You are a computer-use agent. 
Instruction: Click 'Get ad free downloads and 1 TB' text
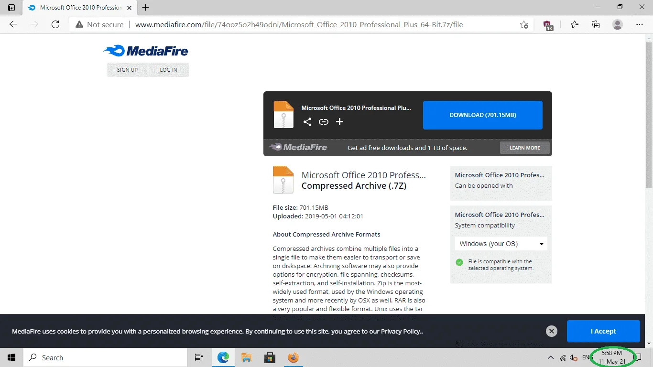(x=407, y=148)
